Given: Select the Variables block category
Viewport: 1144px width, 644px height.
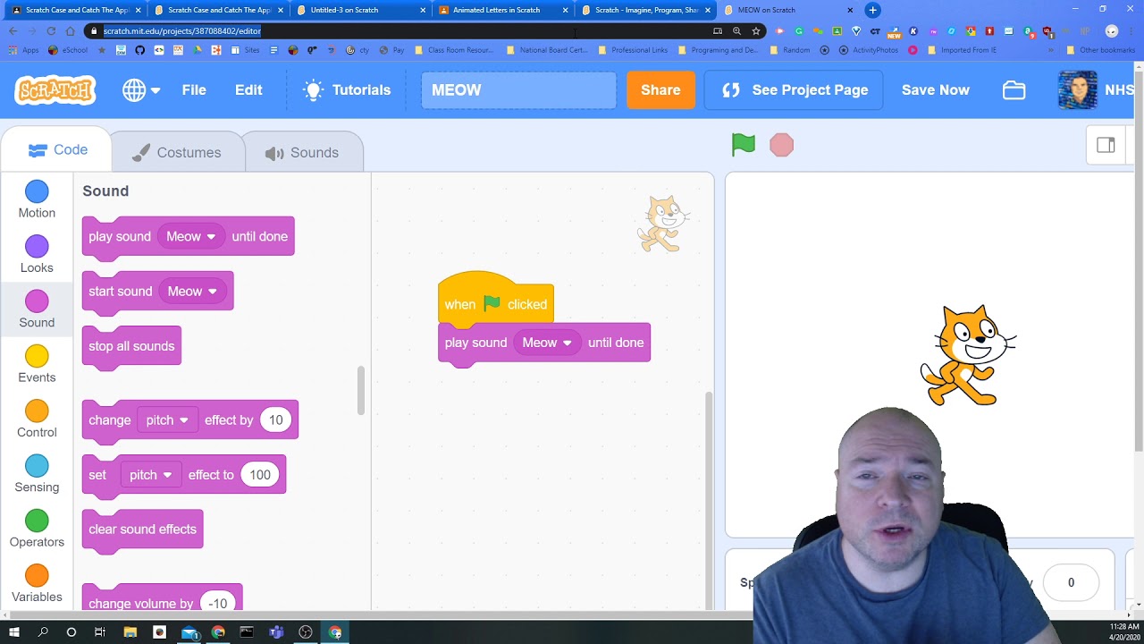Looking at the screenshot, I should tap(37, 584).
